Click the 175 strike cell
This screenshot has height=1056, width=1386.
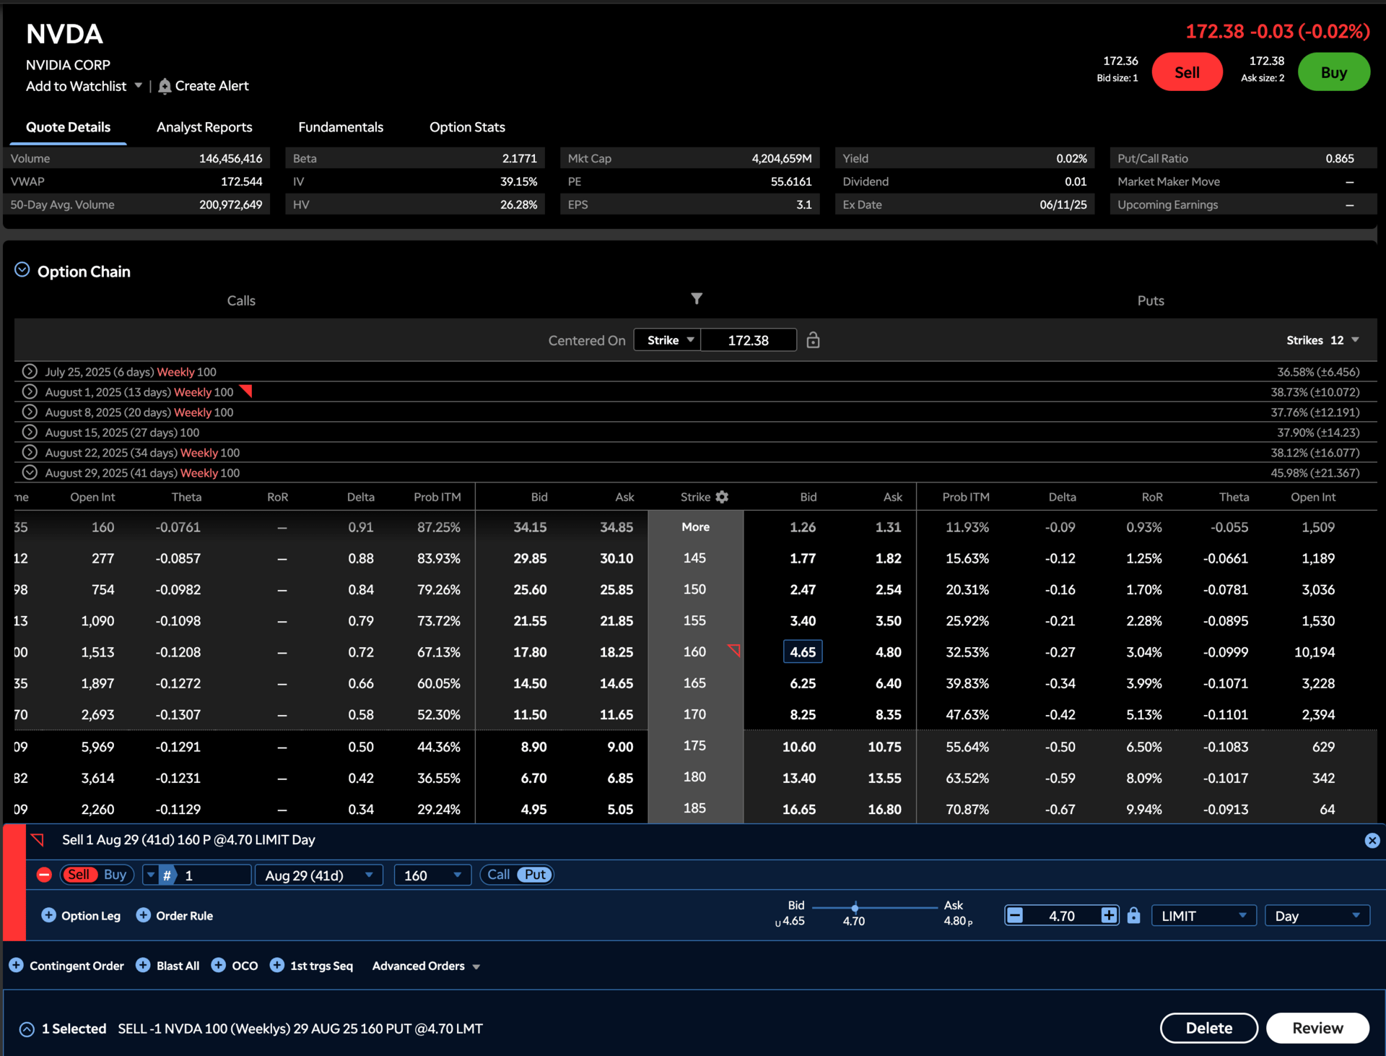pyautogui.click(x=695, y=745)
